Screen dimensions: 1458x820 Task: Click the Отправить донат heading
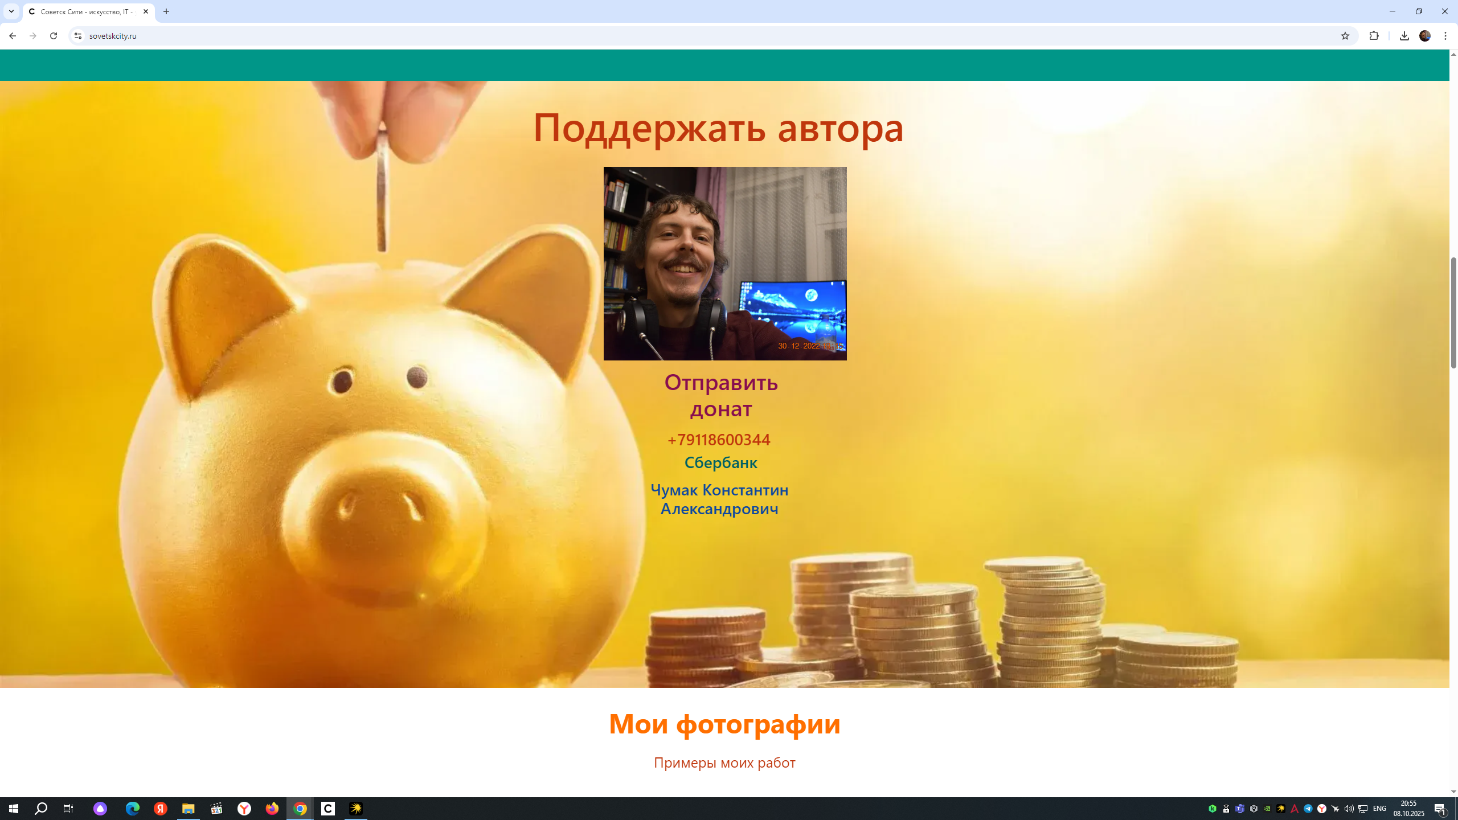coord(721,395)
